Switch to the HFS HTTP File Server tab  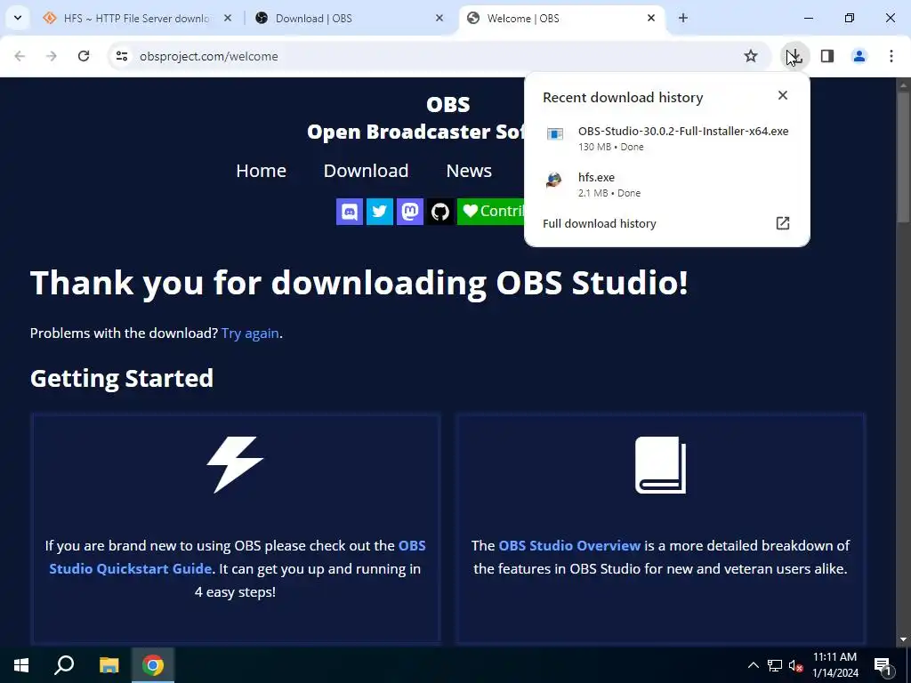pyautogui.click(x=138, y=18)
